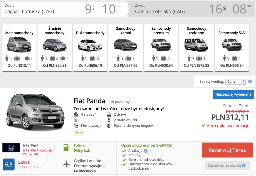Screen dimensions: 256x176
Task: Click the 6,8 rating badge
Action: coord(9,164)
